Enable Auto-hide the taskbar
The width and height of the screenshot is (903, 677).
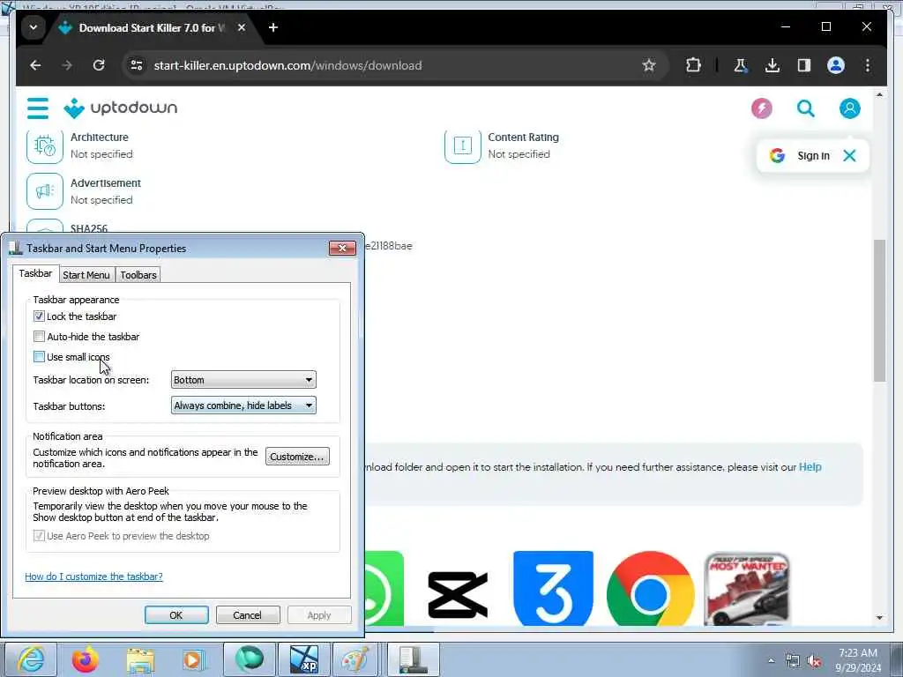pos(39,336)
